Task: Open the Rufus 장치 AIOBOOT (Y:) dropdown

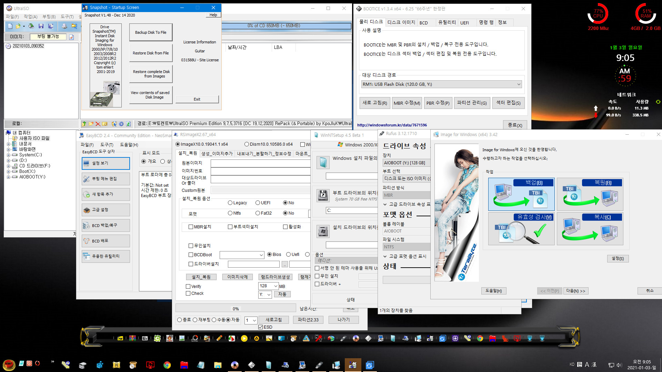Action: 406,163
